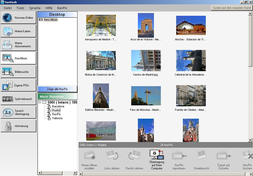Select the Valencia album in tree
This screenshot has height=176, width=253.
pyautogui.click(x=57, y=118)
